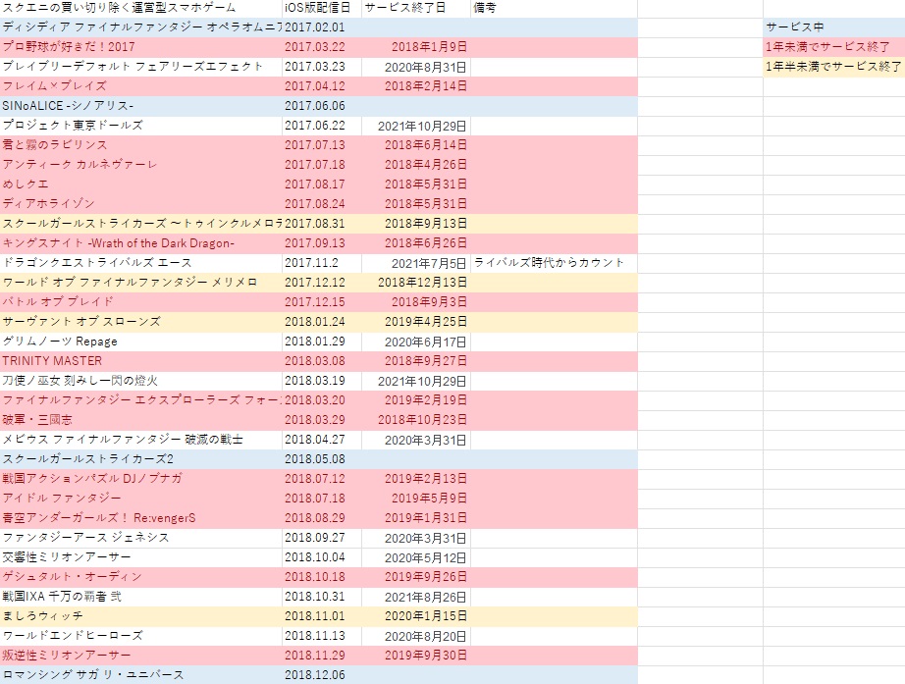Click the end date '2018年4月26日' cell
Screen dimensions: 905x684
coord(416,165)
